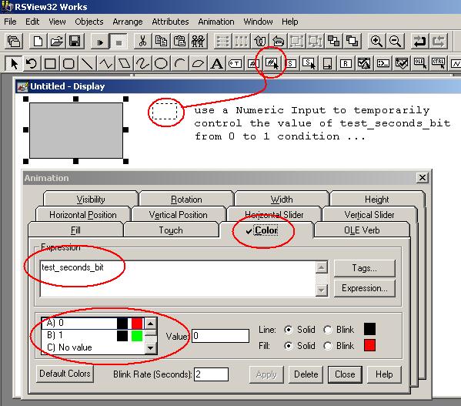
Task: Click the Delete button
Action: tap(306, 374)
